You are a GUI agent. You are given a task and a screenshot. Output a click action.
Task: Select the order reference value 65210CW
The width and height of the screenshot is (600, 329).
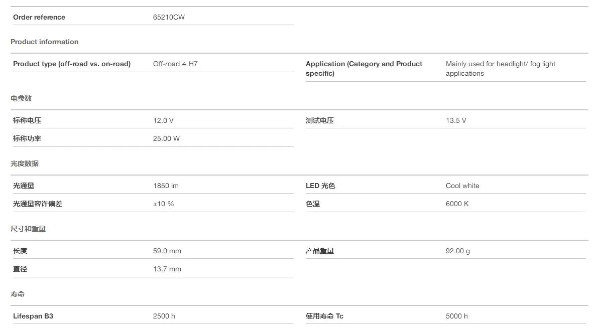tap(169, 17)
